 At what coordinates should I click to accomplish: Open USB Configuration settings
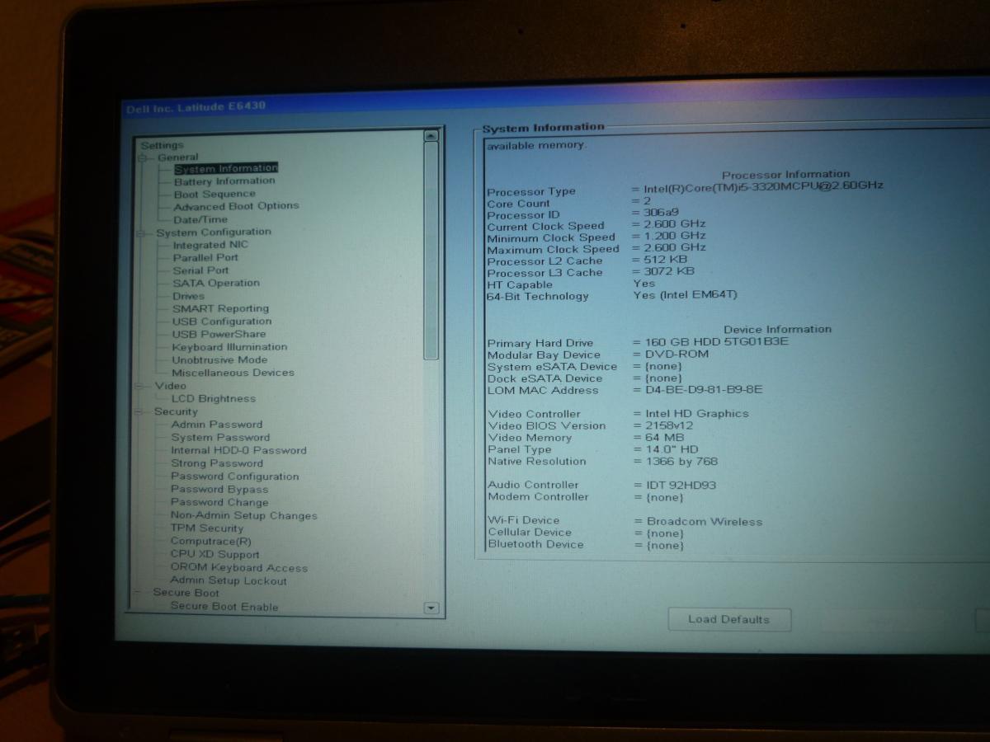click(x=222, y=322)
